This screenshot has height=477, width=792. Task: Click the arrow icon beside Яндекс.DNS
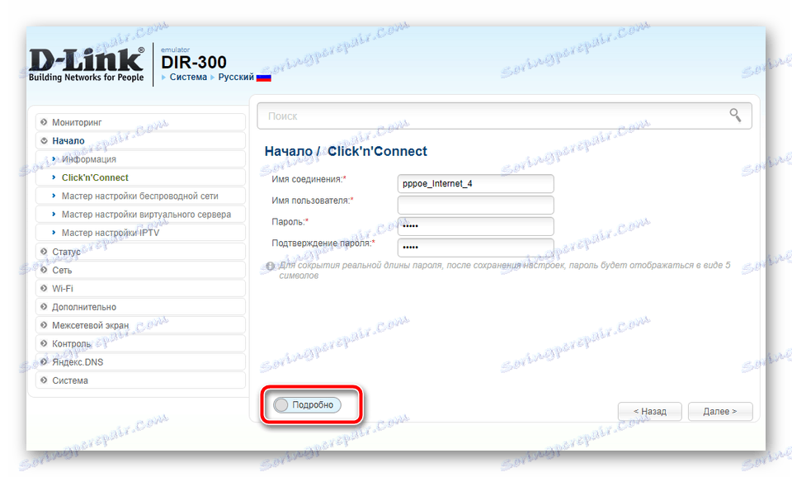[43, 361]
